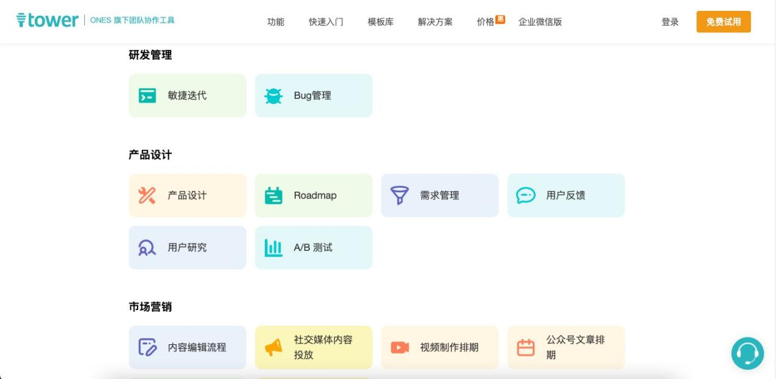Click the video camera icon on 视频制作排期 card

click(399, 347)
